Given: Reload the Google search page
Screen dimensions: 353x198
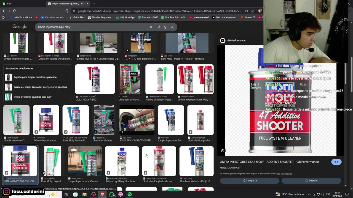Looking at the screenshot, I should pyautogui.click(x=15, y=11).
